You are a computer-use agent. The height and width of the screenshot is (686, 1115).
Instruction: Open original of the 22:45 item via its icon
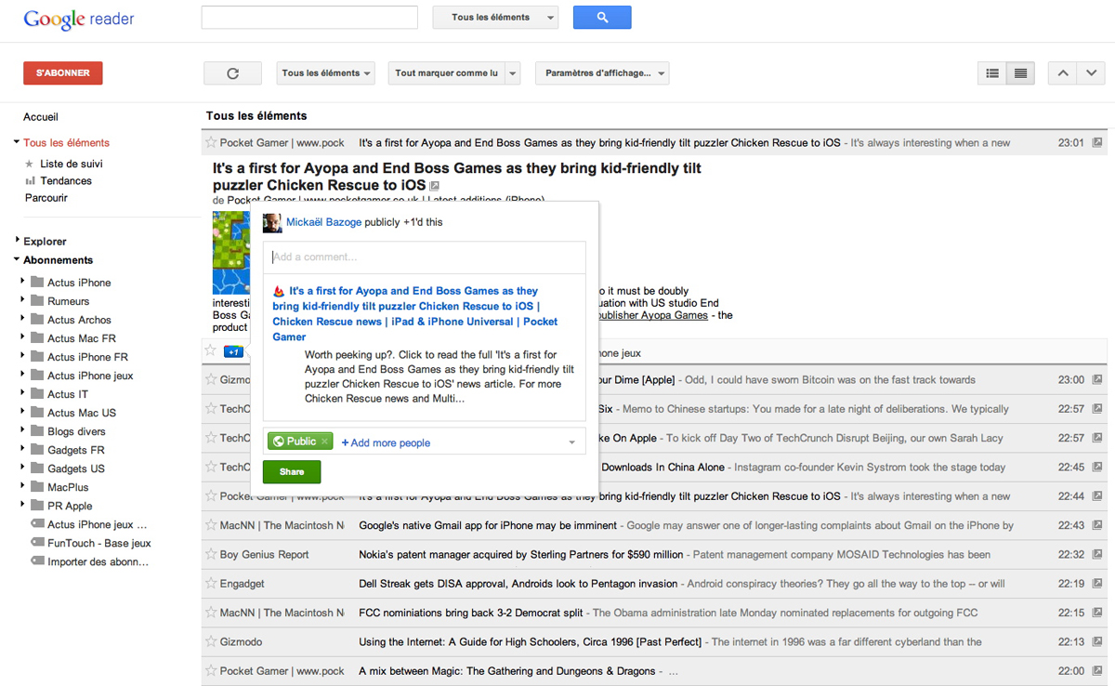click(x=1097, y=468)
